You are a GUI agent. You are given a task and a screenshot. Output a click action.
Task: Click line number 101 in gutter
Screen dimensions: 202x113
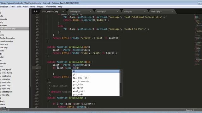[x=37, y=98]
